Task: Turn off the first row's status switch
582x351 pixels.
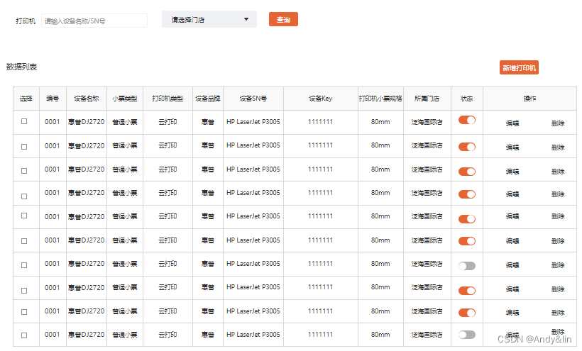Action: coord(467,120)
